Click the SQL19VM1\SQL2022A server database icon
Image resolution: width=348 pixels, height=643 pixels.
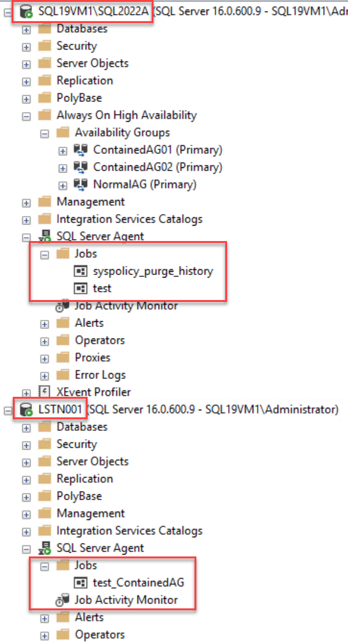pyautogui.click(x=26, y=12)
